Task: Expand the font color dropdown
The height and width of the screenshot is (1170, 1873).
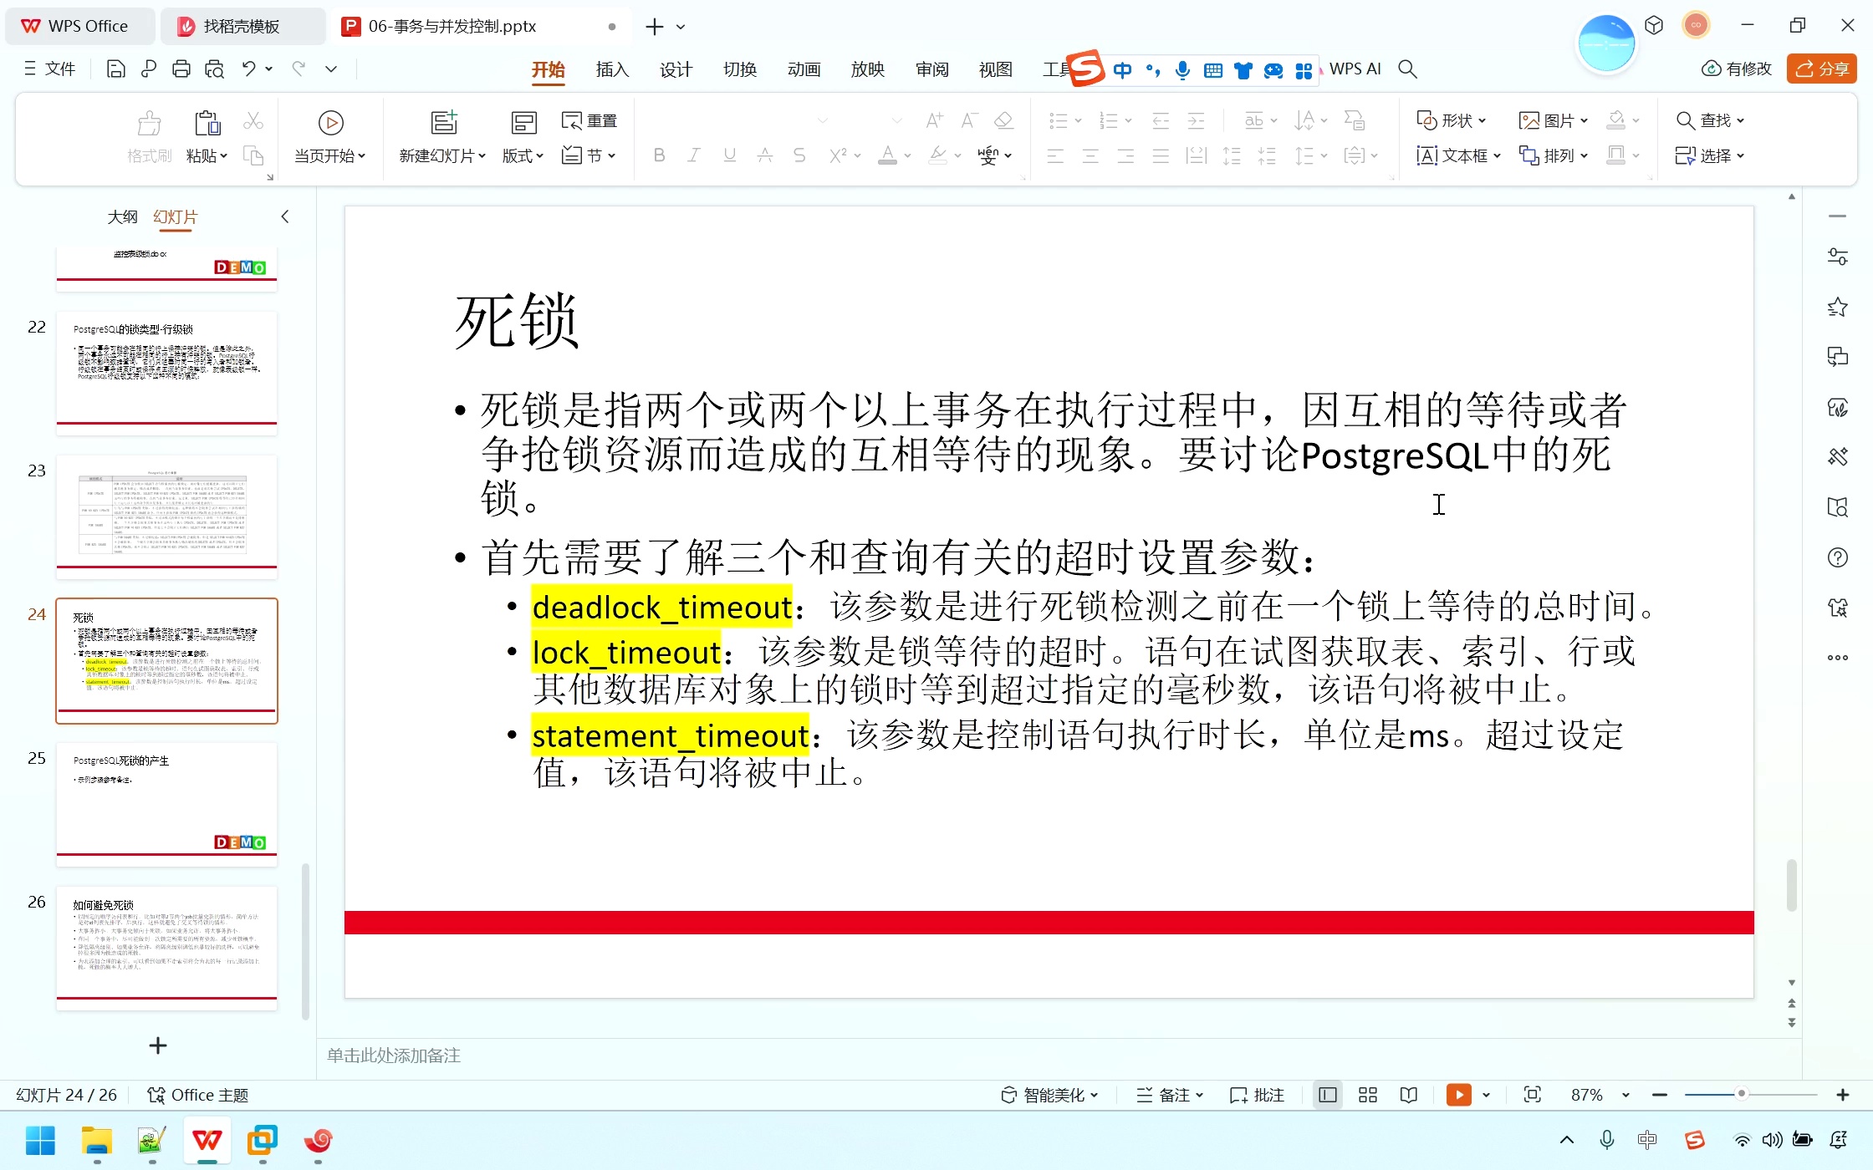Action: pyautogui.click(x=906, y=155)
